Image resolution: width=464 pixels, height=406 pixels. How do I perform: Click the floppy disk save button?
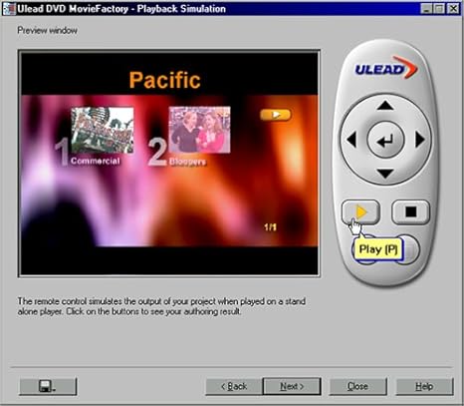tap(48, 386)
